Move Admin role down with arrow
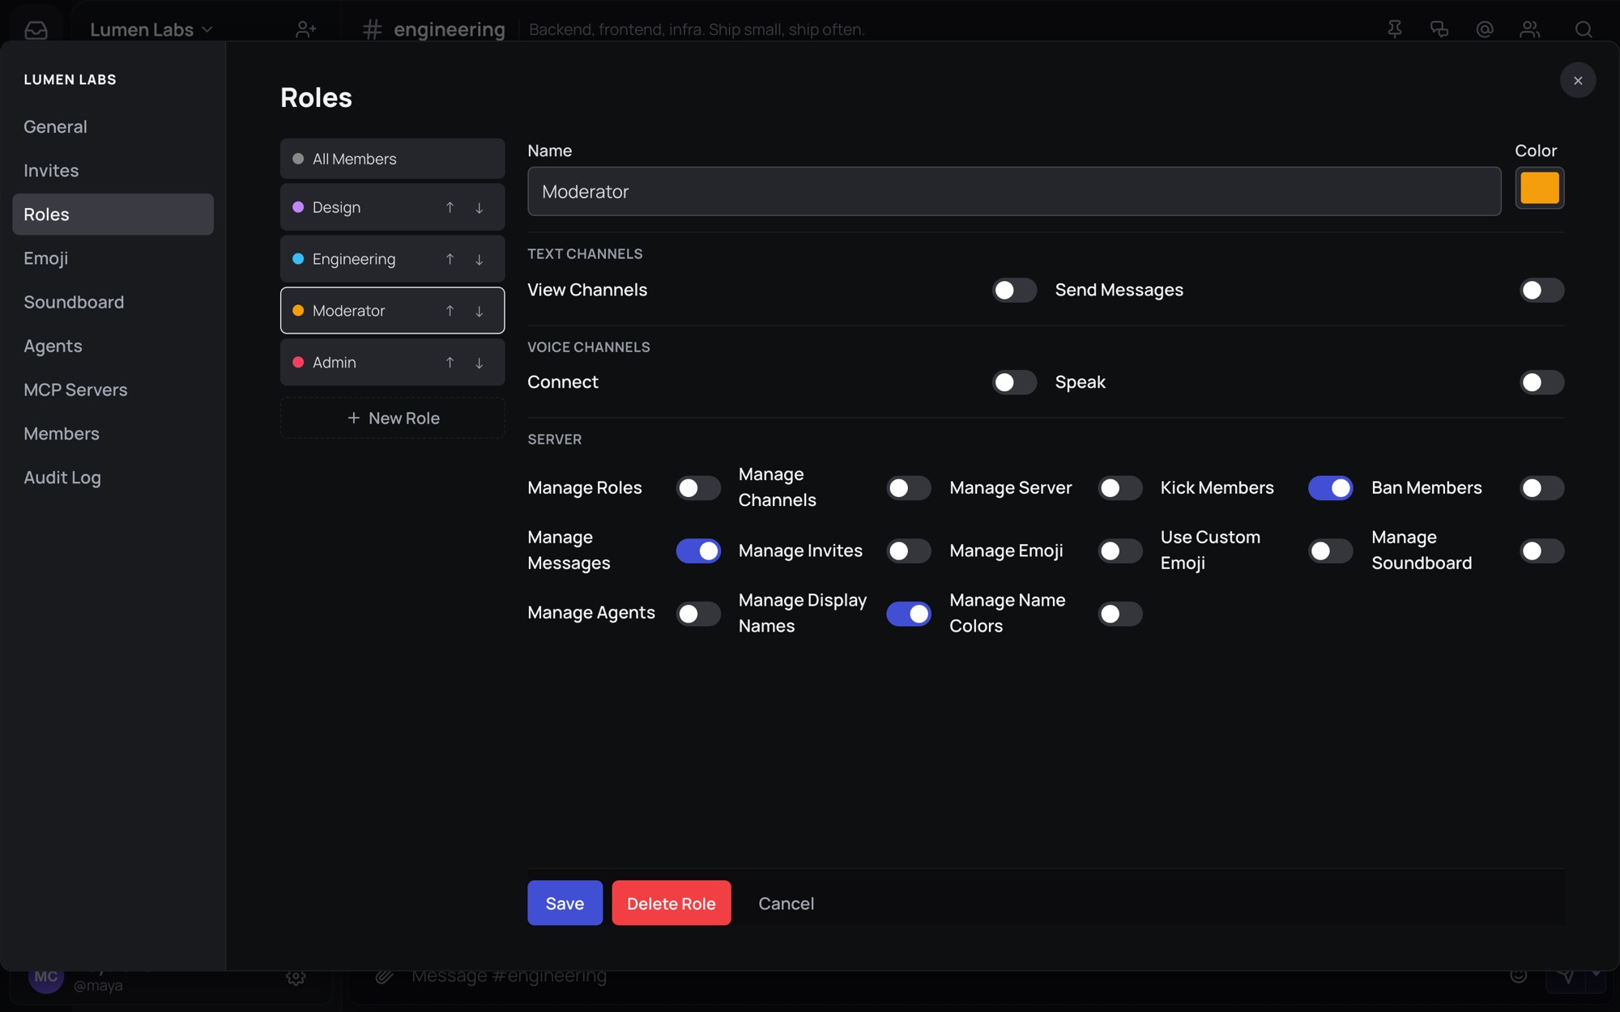Screen dimensions: 1620x1012 (x=479, y=363)
